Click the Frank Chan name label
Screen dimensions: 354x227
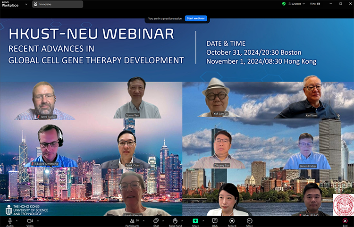coord(132,165)
